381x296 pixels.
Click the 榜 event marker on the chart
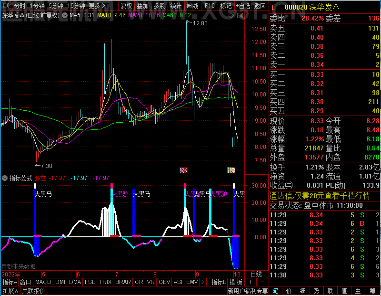231,170
